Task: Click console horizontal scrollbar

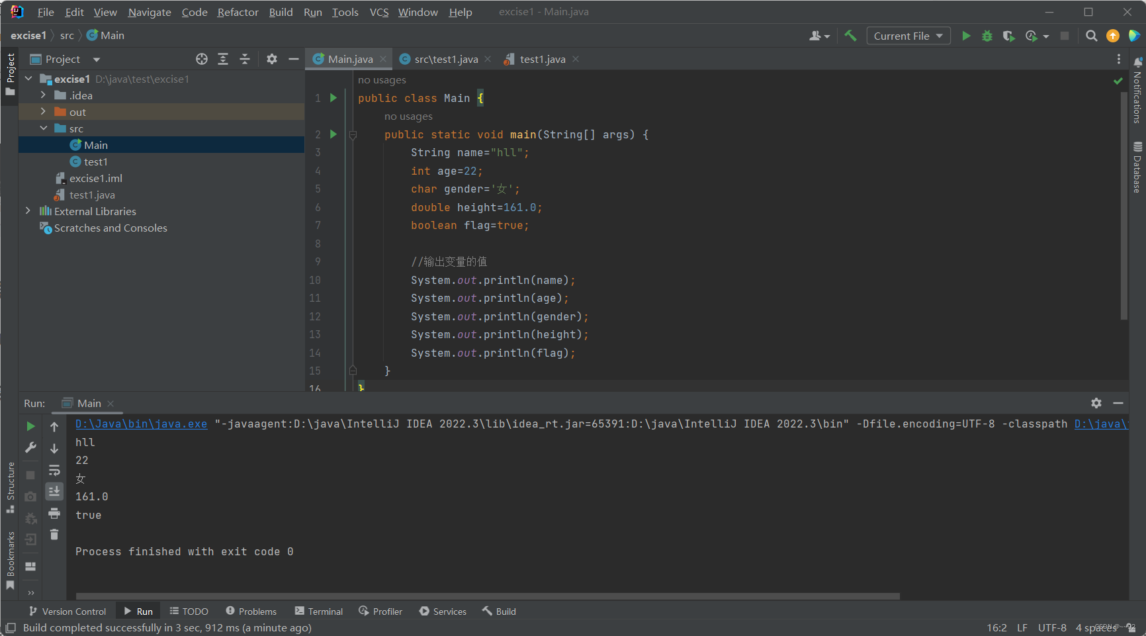Action: 488,596
